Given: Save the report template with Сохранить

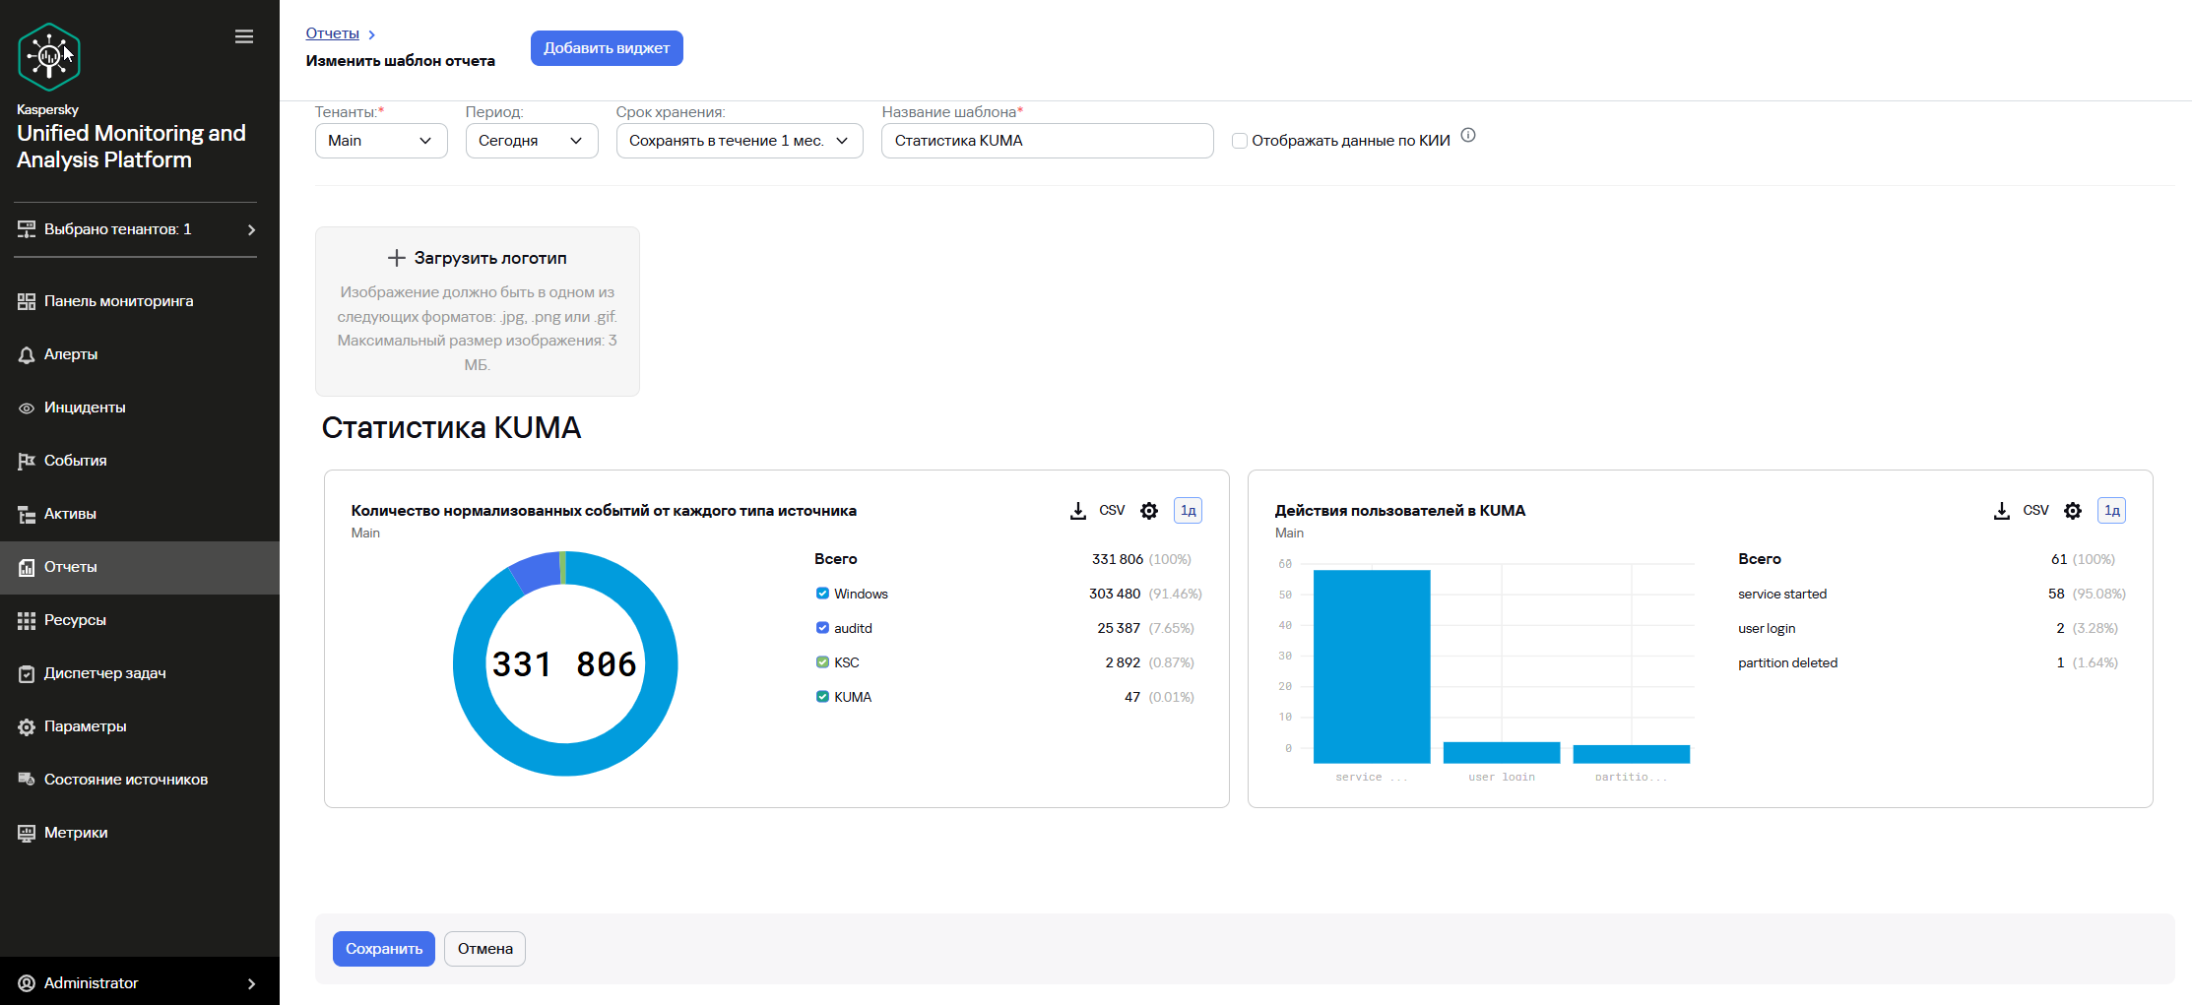Looking at the screenshot, I should [384, 949].
